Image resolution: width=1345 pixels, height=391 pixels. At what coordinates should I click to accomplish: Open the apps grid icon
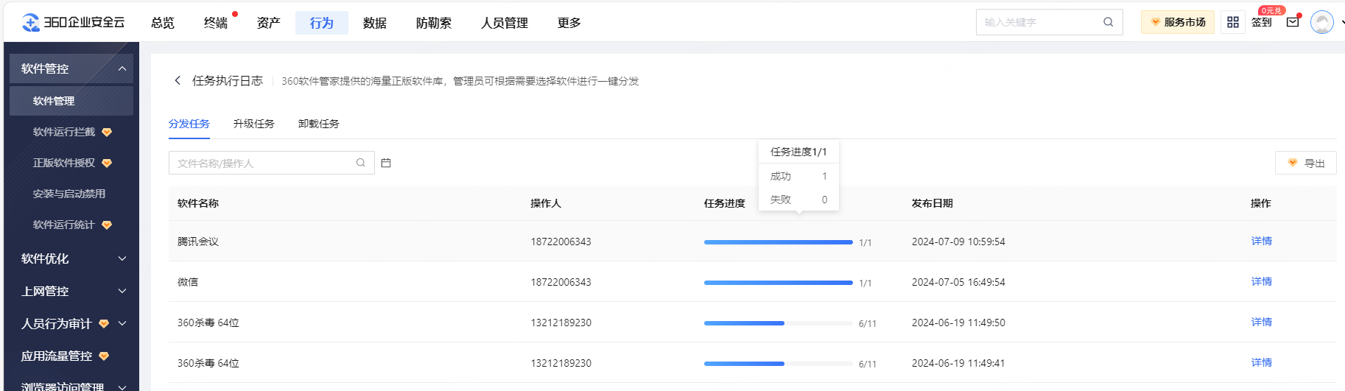point(1233,22)
